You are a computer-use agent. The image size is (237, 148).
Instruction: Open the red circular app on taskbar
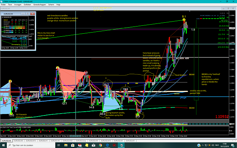pos(114,145)
